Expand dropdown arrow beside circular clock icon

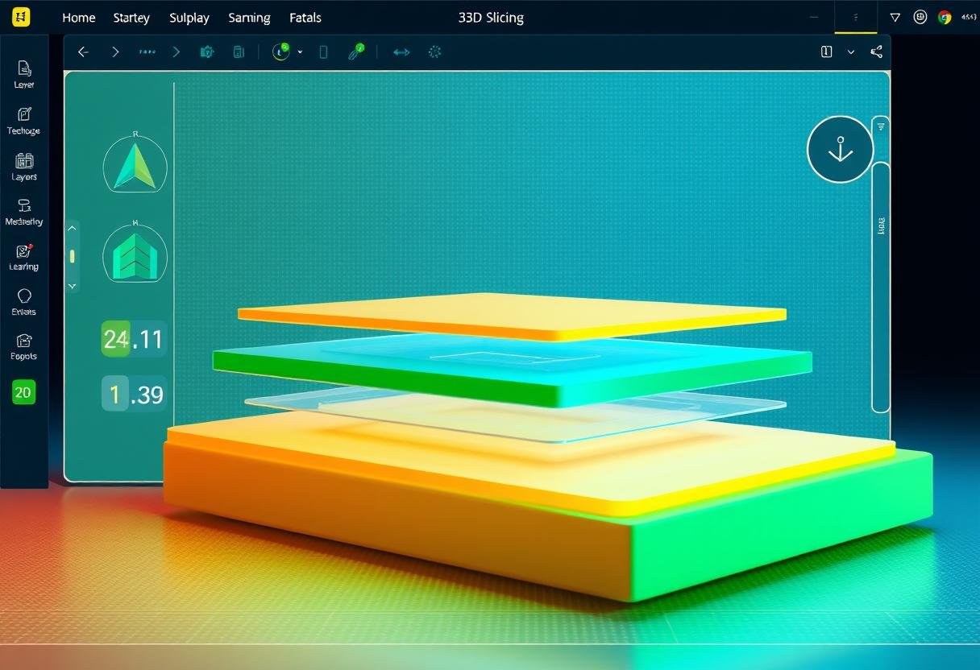point(300,52)
